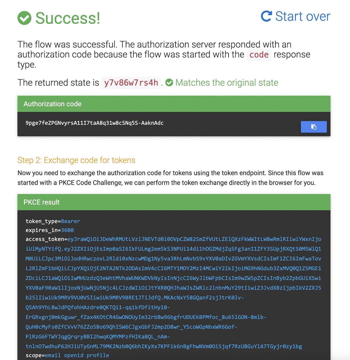This screenshot has height=360, width=350.
Task: Click the green check beside Matches the original state
Action: 169,83
